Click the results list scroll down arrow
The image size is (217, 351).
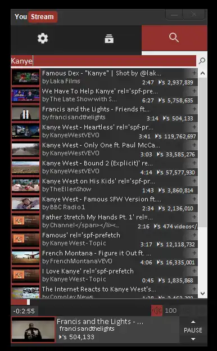point(203,293)
